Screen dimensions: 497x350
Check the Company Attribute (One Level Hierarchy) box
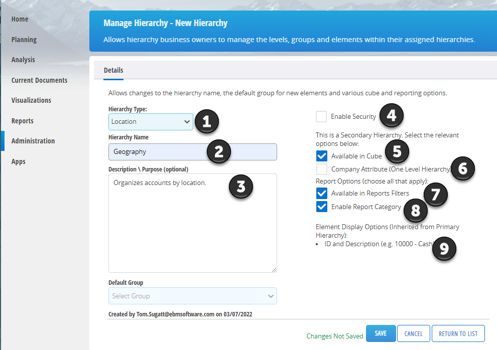(322, 169)
